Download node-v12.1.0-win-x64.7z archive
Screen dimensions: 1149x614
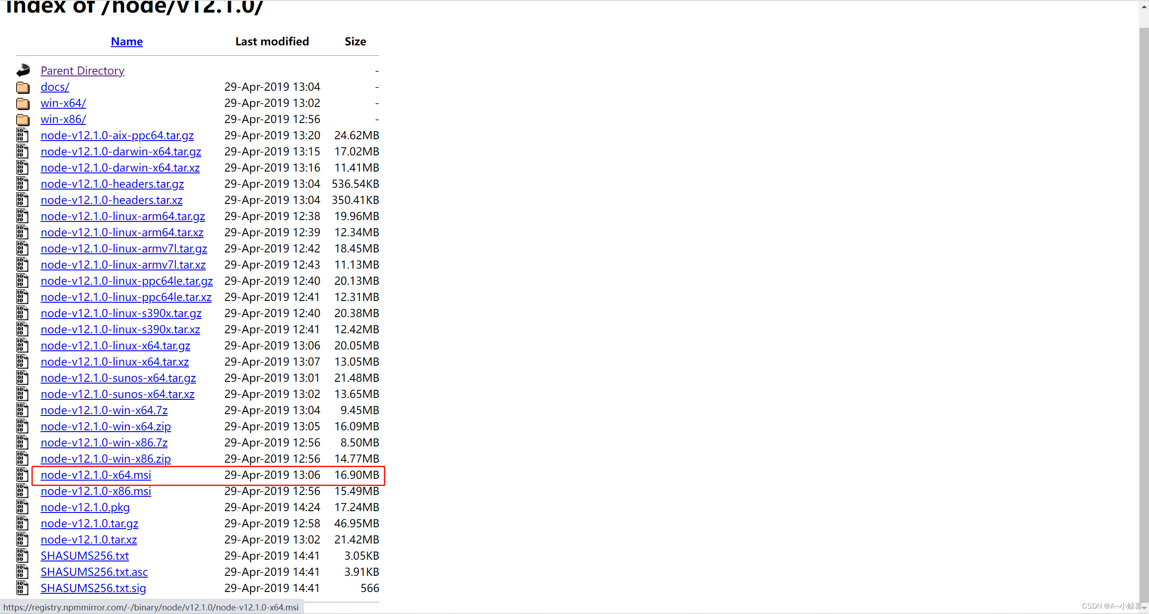(x=104, y=410)
